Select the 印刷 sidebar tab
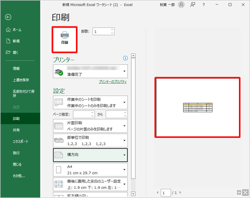This screenshot has width=250, height=198. (x=20, y=119)
